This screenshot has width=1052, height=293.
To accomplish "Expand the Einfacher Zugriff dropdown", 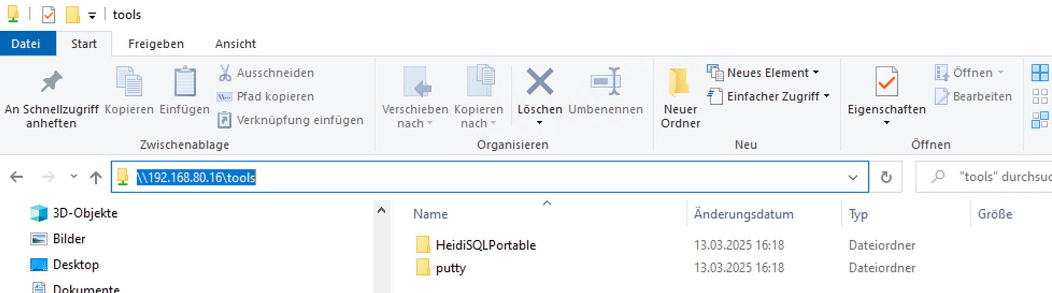I will pos(827,96).
